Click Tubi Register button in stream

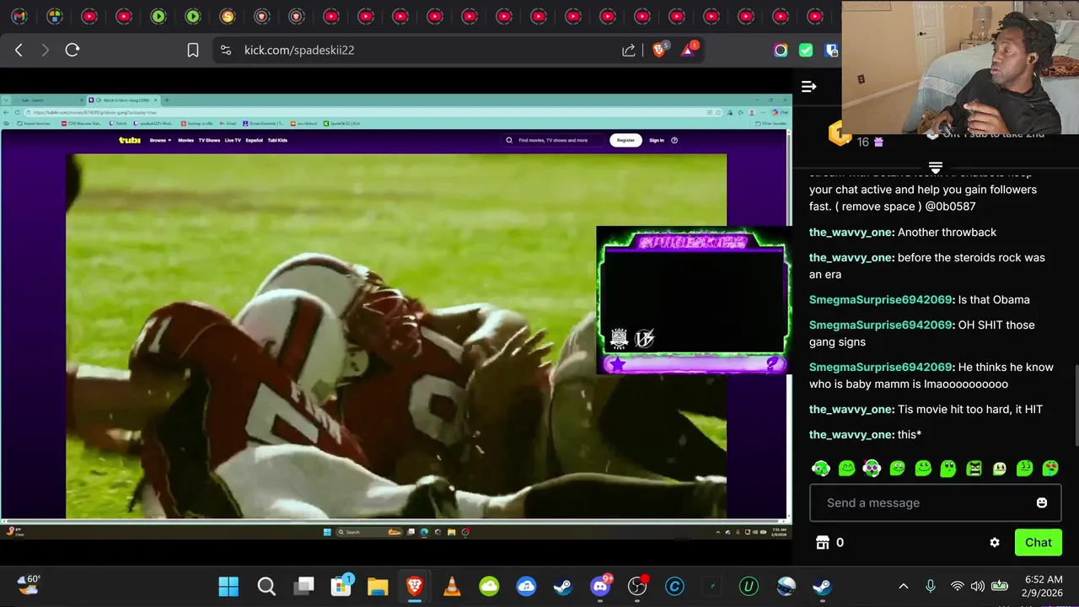625,140
